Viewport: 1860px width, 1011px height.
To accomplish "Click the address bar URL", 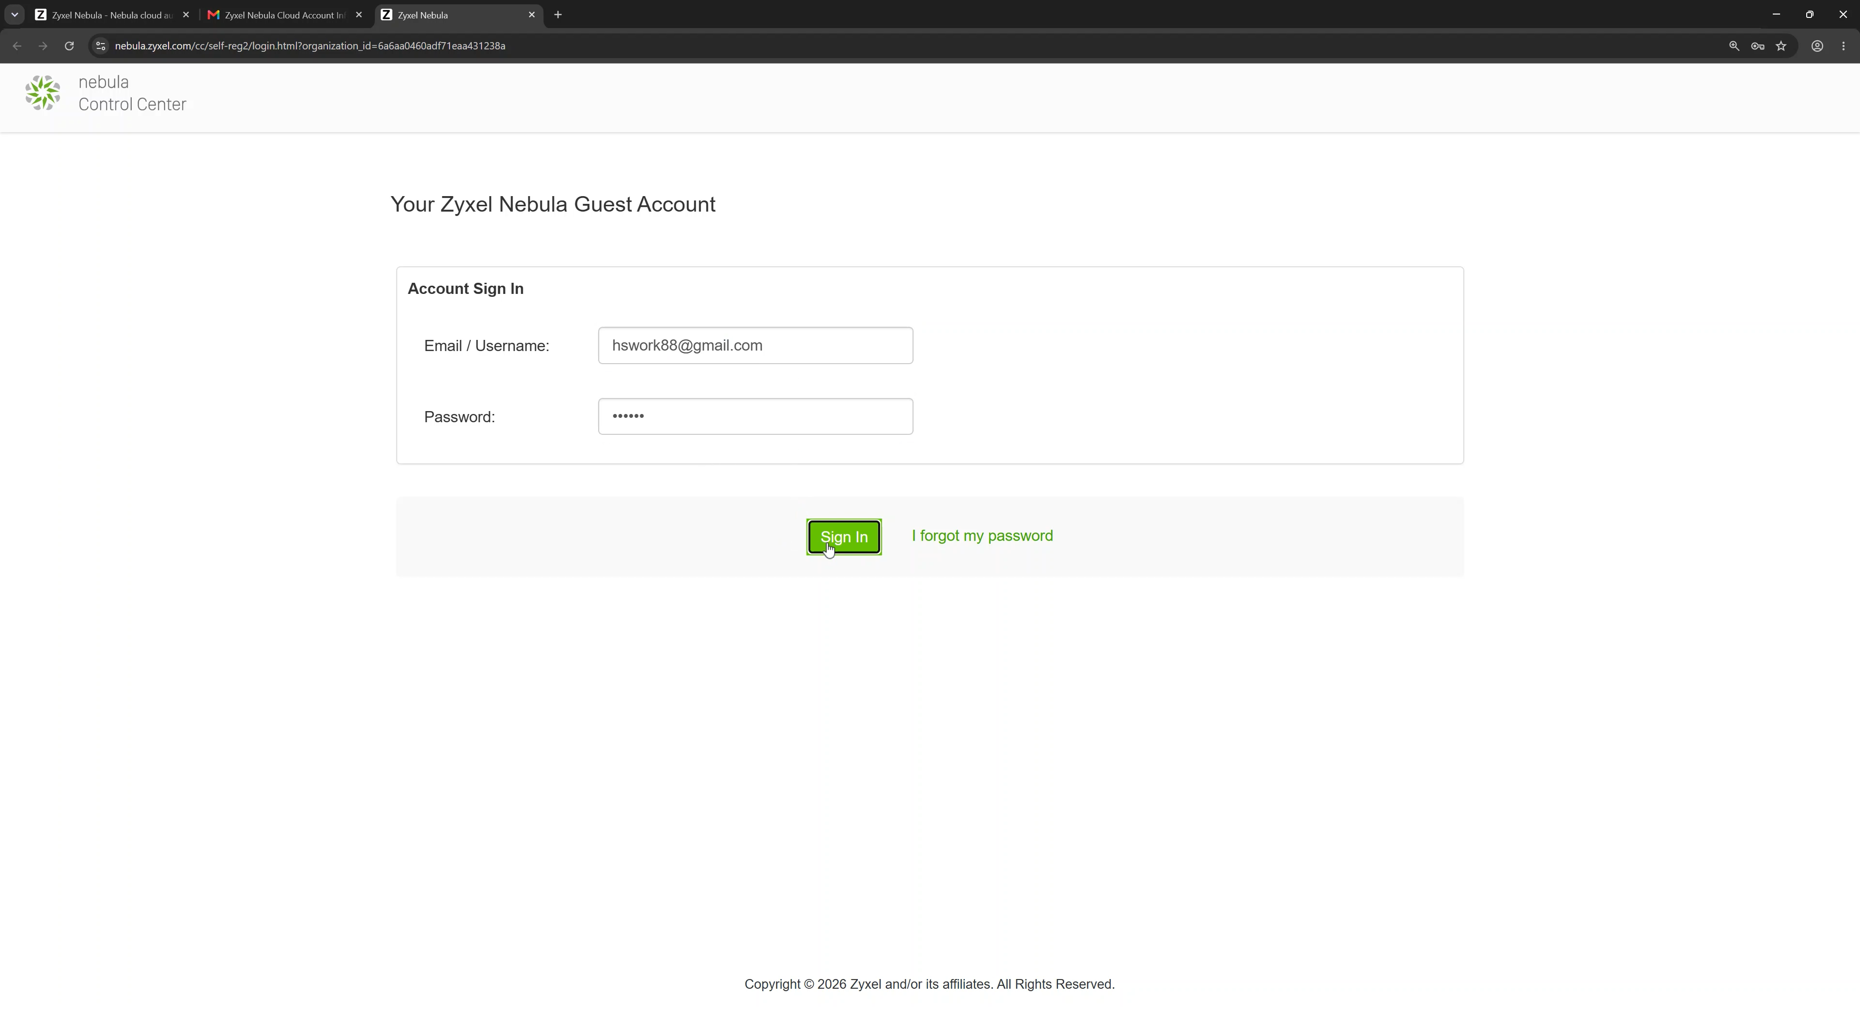I will (x=310, y=46).
